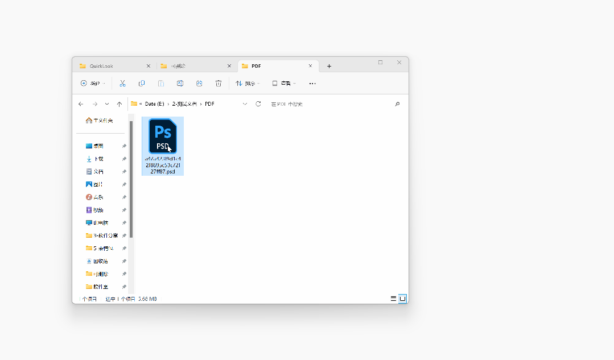Expand address bar history dropdown chevron
The image size is (614, 360).
coord(245,104)
